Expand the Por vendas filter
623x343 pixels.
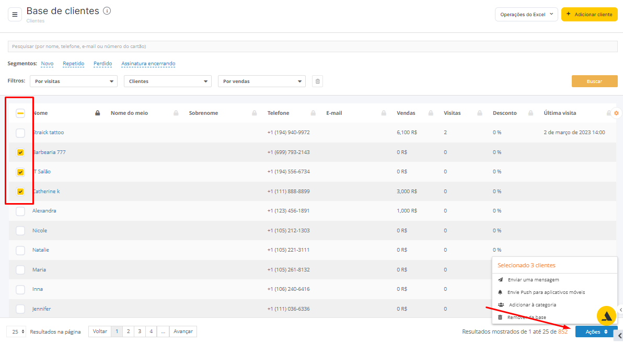[261, 81]
